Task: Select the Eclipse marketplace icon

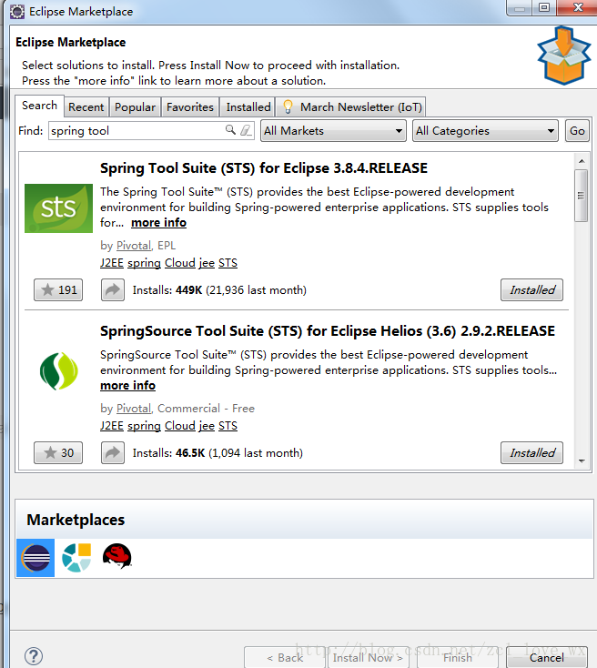Action: [35, 558]
